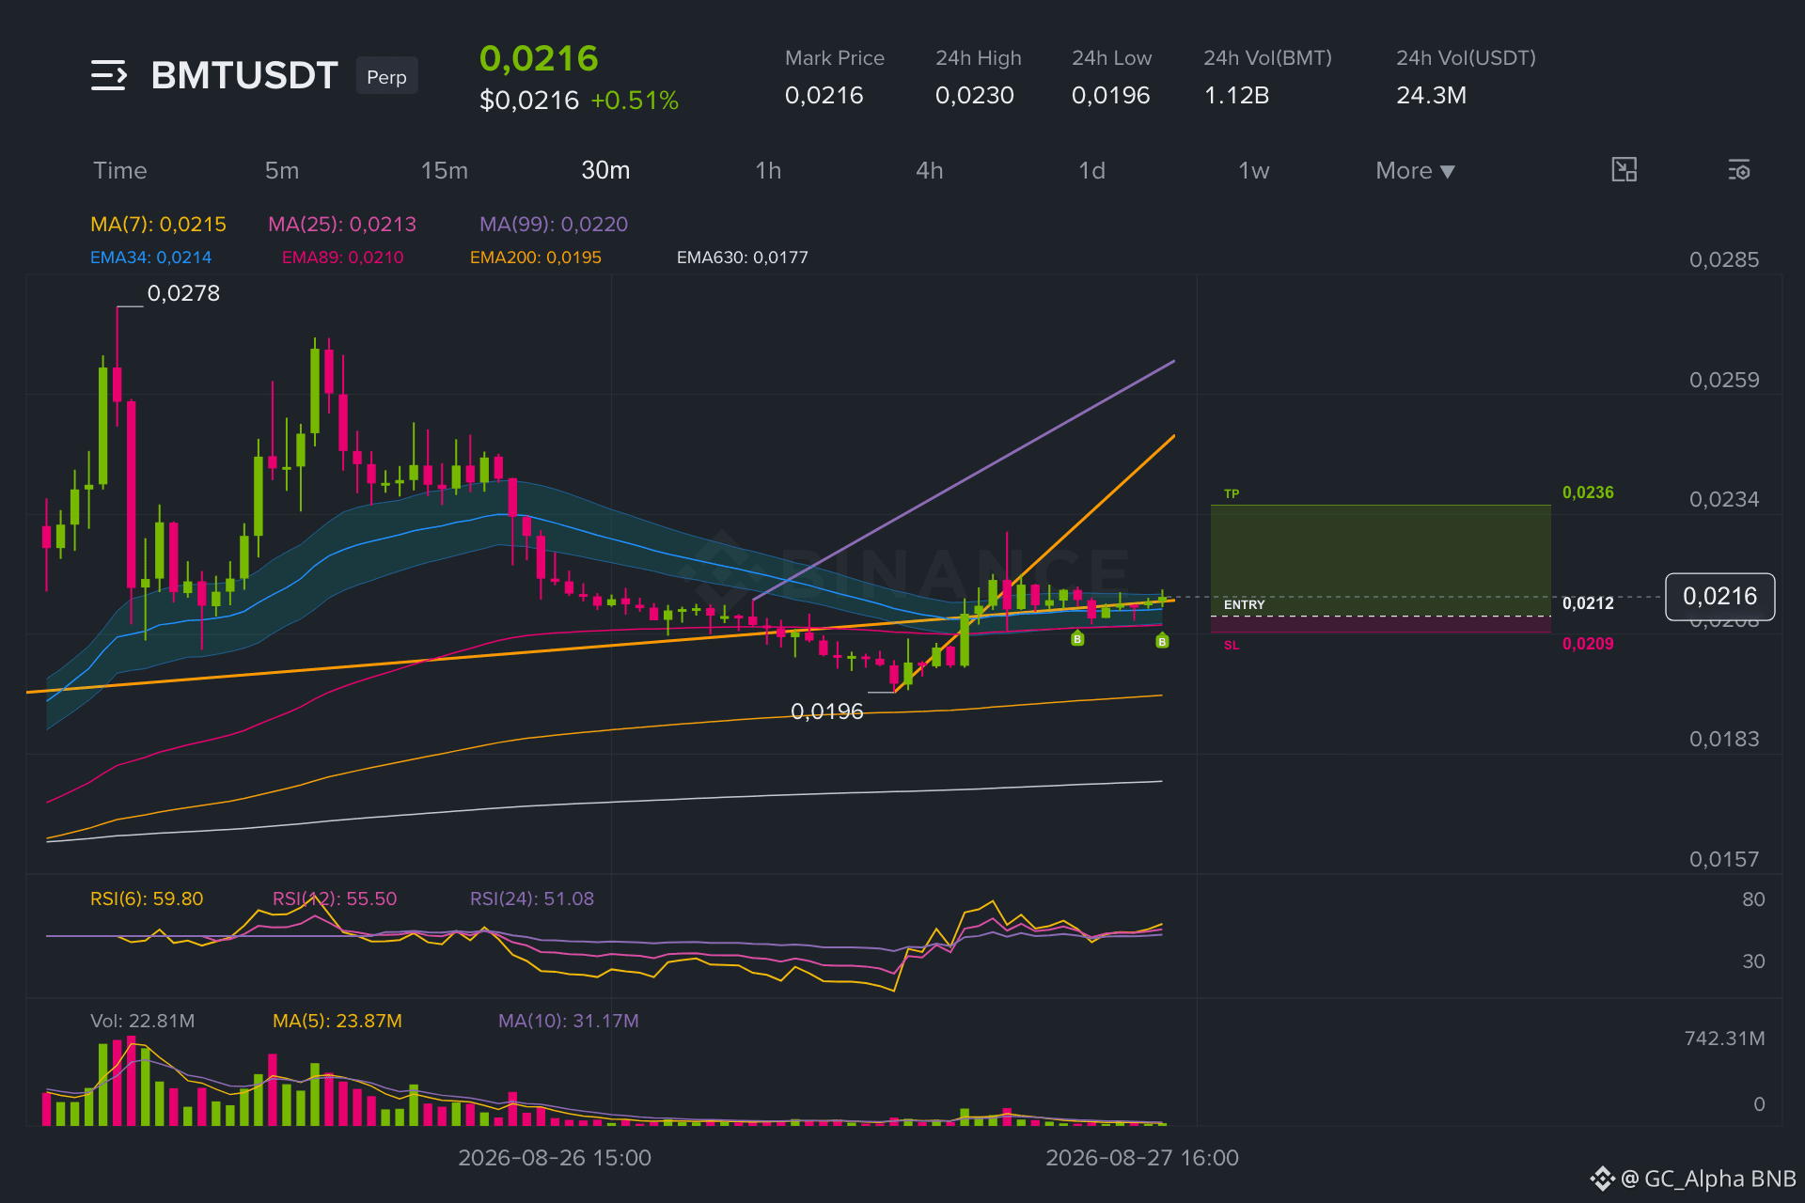Click the 24h Vol(BMT) value 1.12B
The width and height of the screenshot is (1805, 1203).
coord(1237,95)
